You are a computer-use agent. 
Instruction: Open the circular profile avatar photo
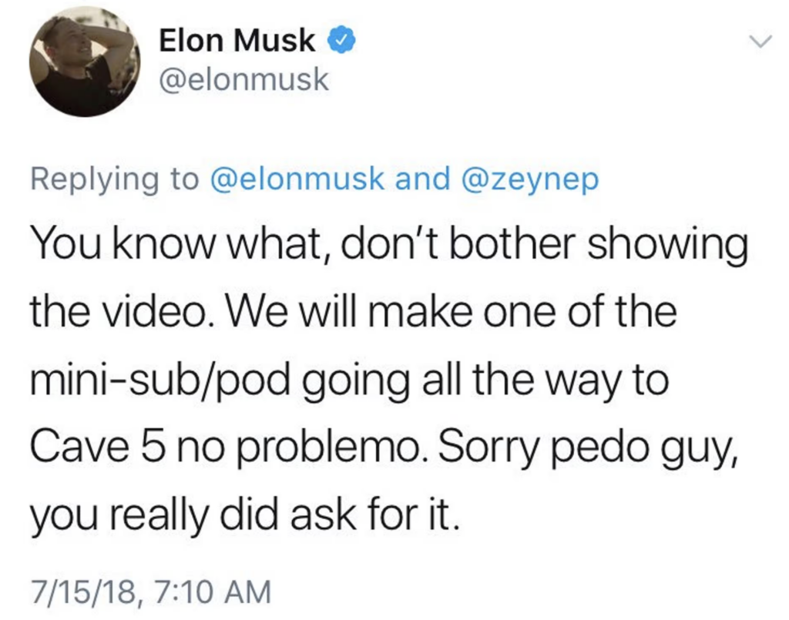[x=85, y=62]
